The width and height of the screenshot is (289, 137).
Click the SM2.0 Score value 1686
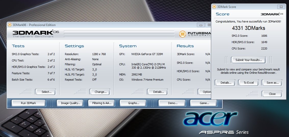[264, 36]
